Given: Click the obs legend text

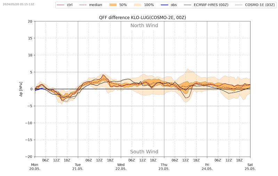Looking at the screenshot, I should (x=174, y=5).
